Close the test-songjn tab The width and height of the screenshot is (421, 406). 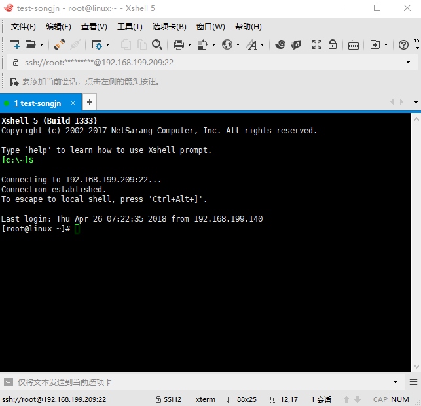coord(73,103)
